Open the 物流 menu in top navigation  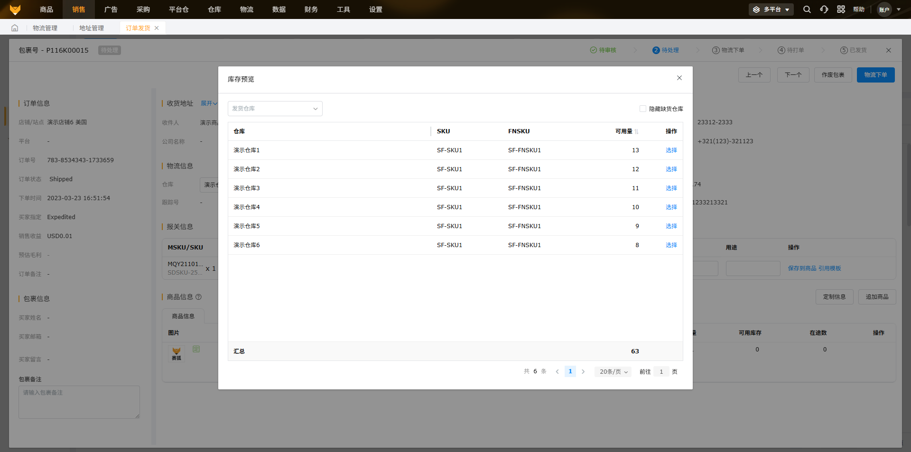click(x=247, y=9)
